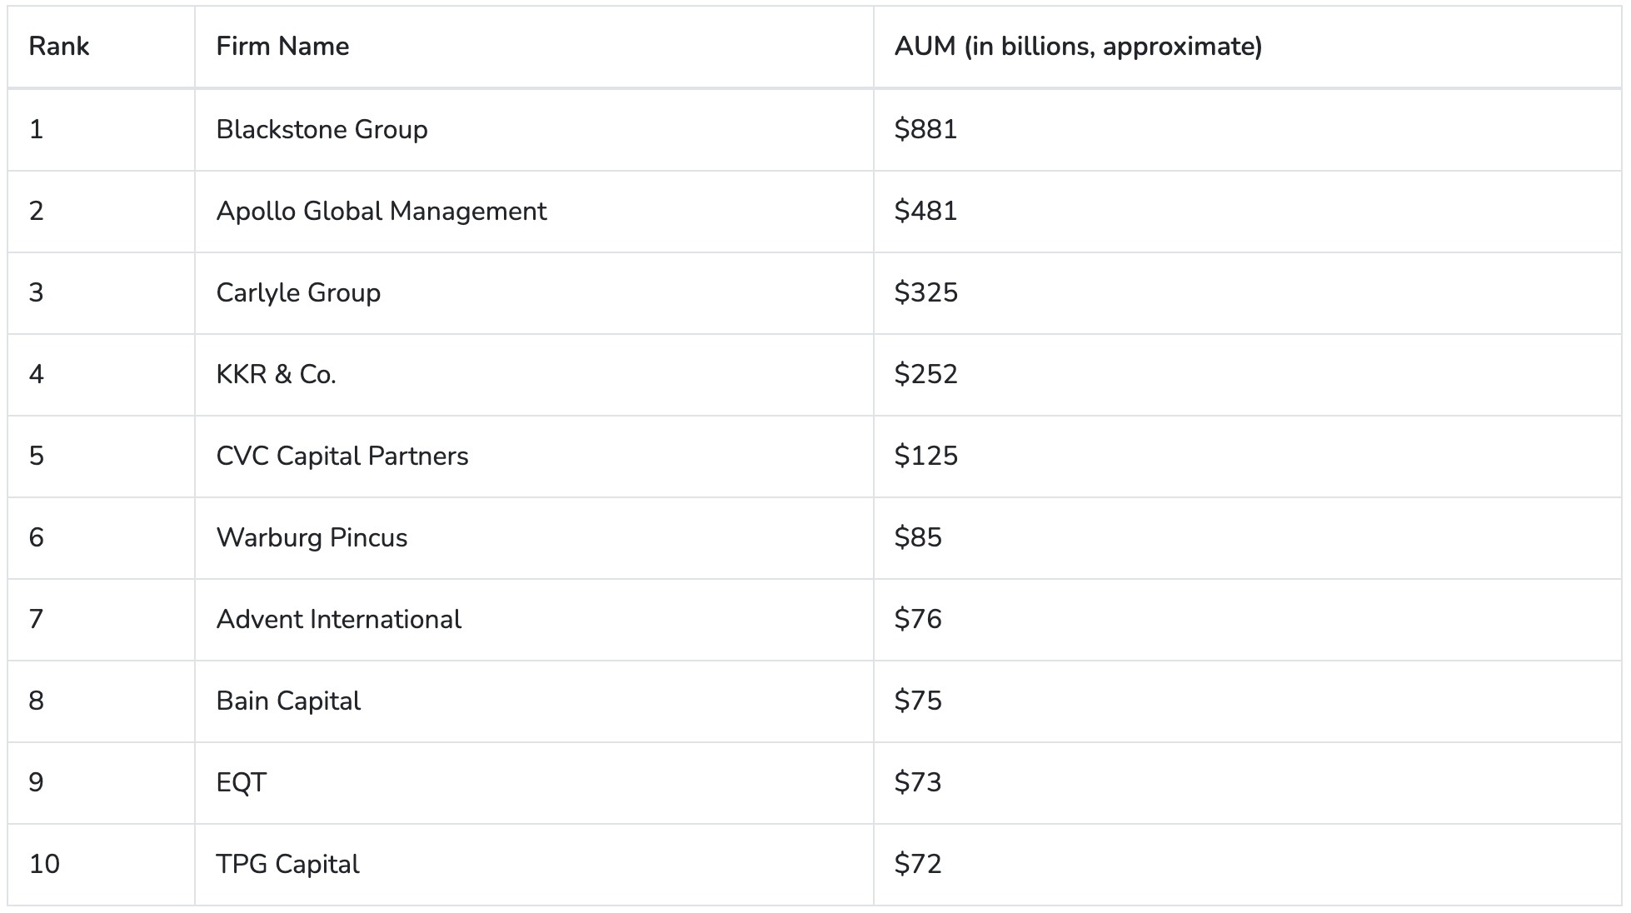Select the $252 AUM value
The width and height of the screenshot is (1631, 913).
[925, 375]
